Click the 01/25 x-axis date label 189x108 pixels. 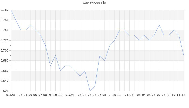pyautogui.click(x=129, y=95)
